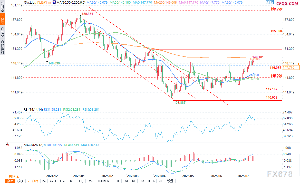Apply the KDJ indicator

click(81, 181)
